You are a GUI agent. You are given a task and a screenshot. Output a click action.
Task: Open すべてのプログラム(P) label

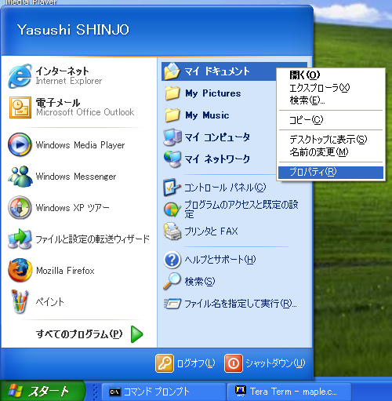[79, 334]
